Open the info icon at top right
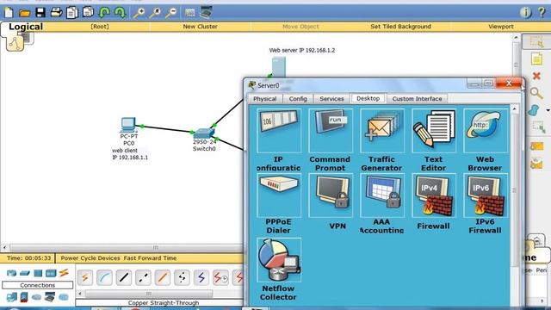551x310 pixels. pos(526,13)
